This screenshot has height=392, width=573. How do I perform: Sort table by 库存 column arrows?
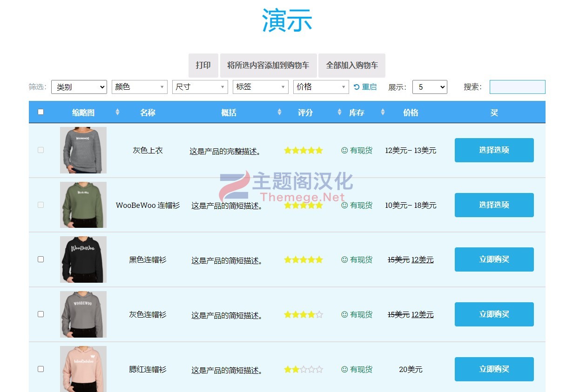pos(383,112)
